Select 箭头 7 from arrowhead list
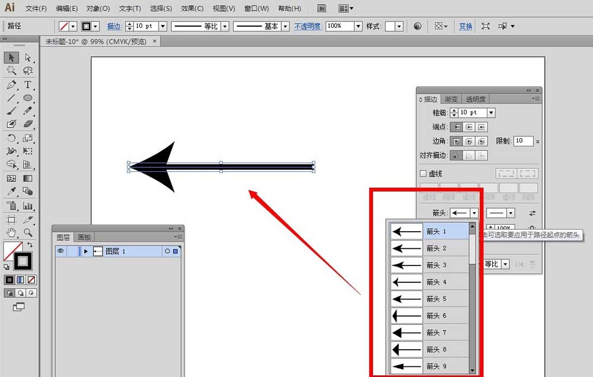 (x=429, y=333)
